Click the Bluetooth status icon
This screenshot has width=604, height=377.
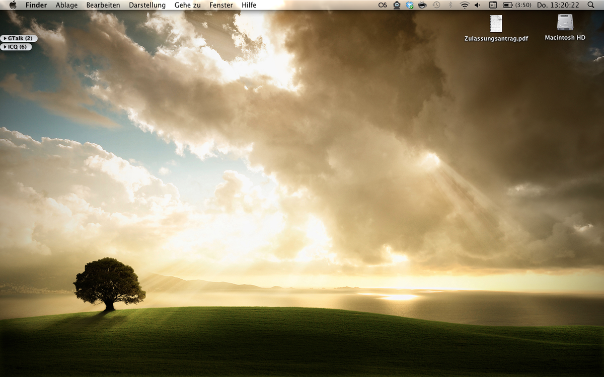click(450, 5)
